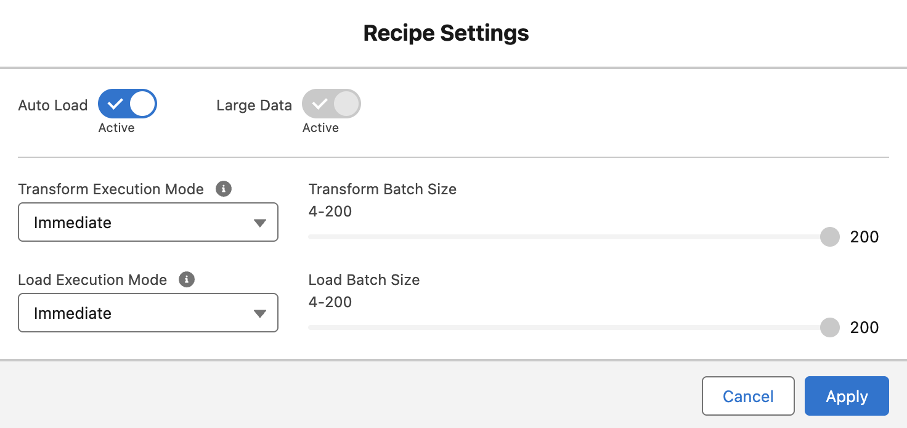
Task: Toggle the Large Data switch
Action: tap(331, 104)
